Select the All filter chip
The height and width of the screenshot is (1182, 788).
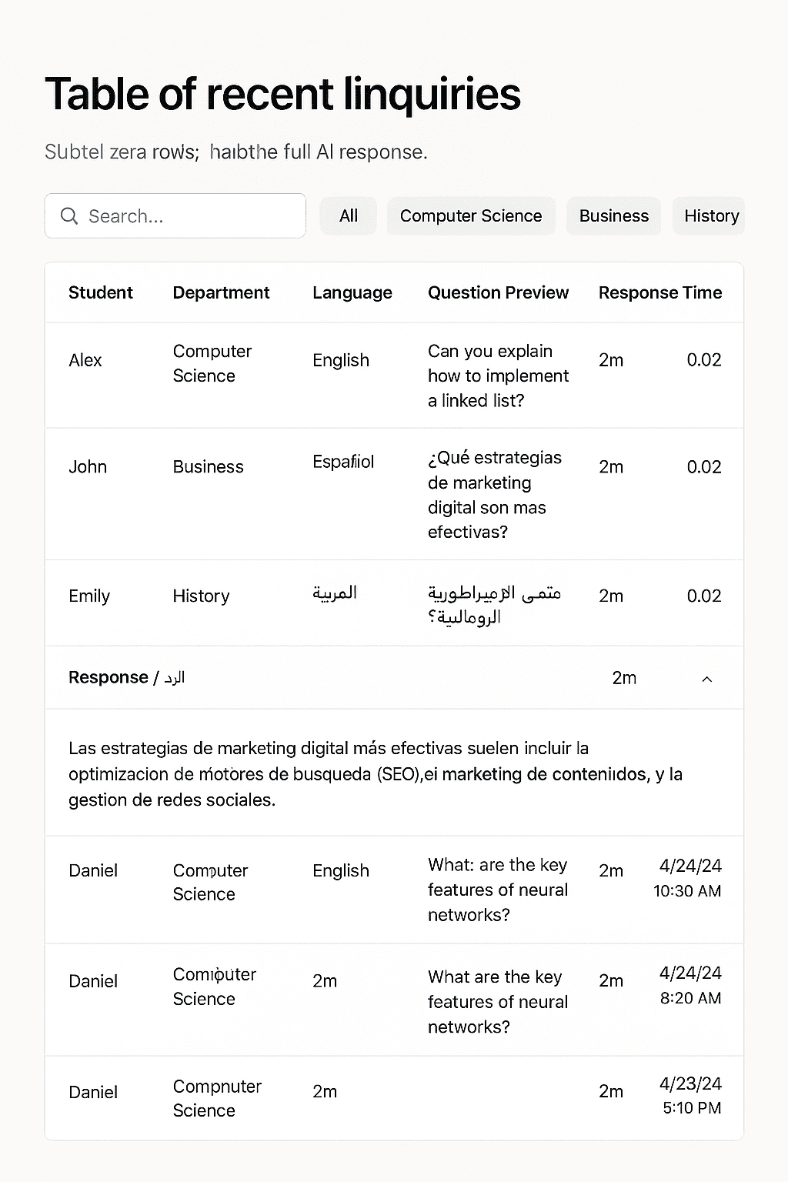[x=348, y=216]
